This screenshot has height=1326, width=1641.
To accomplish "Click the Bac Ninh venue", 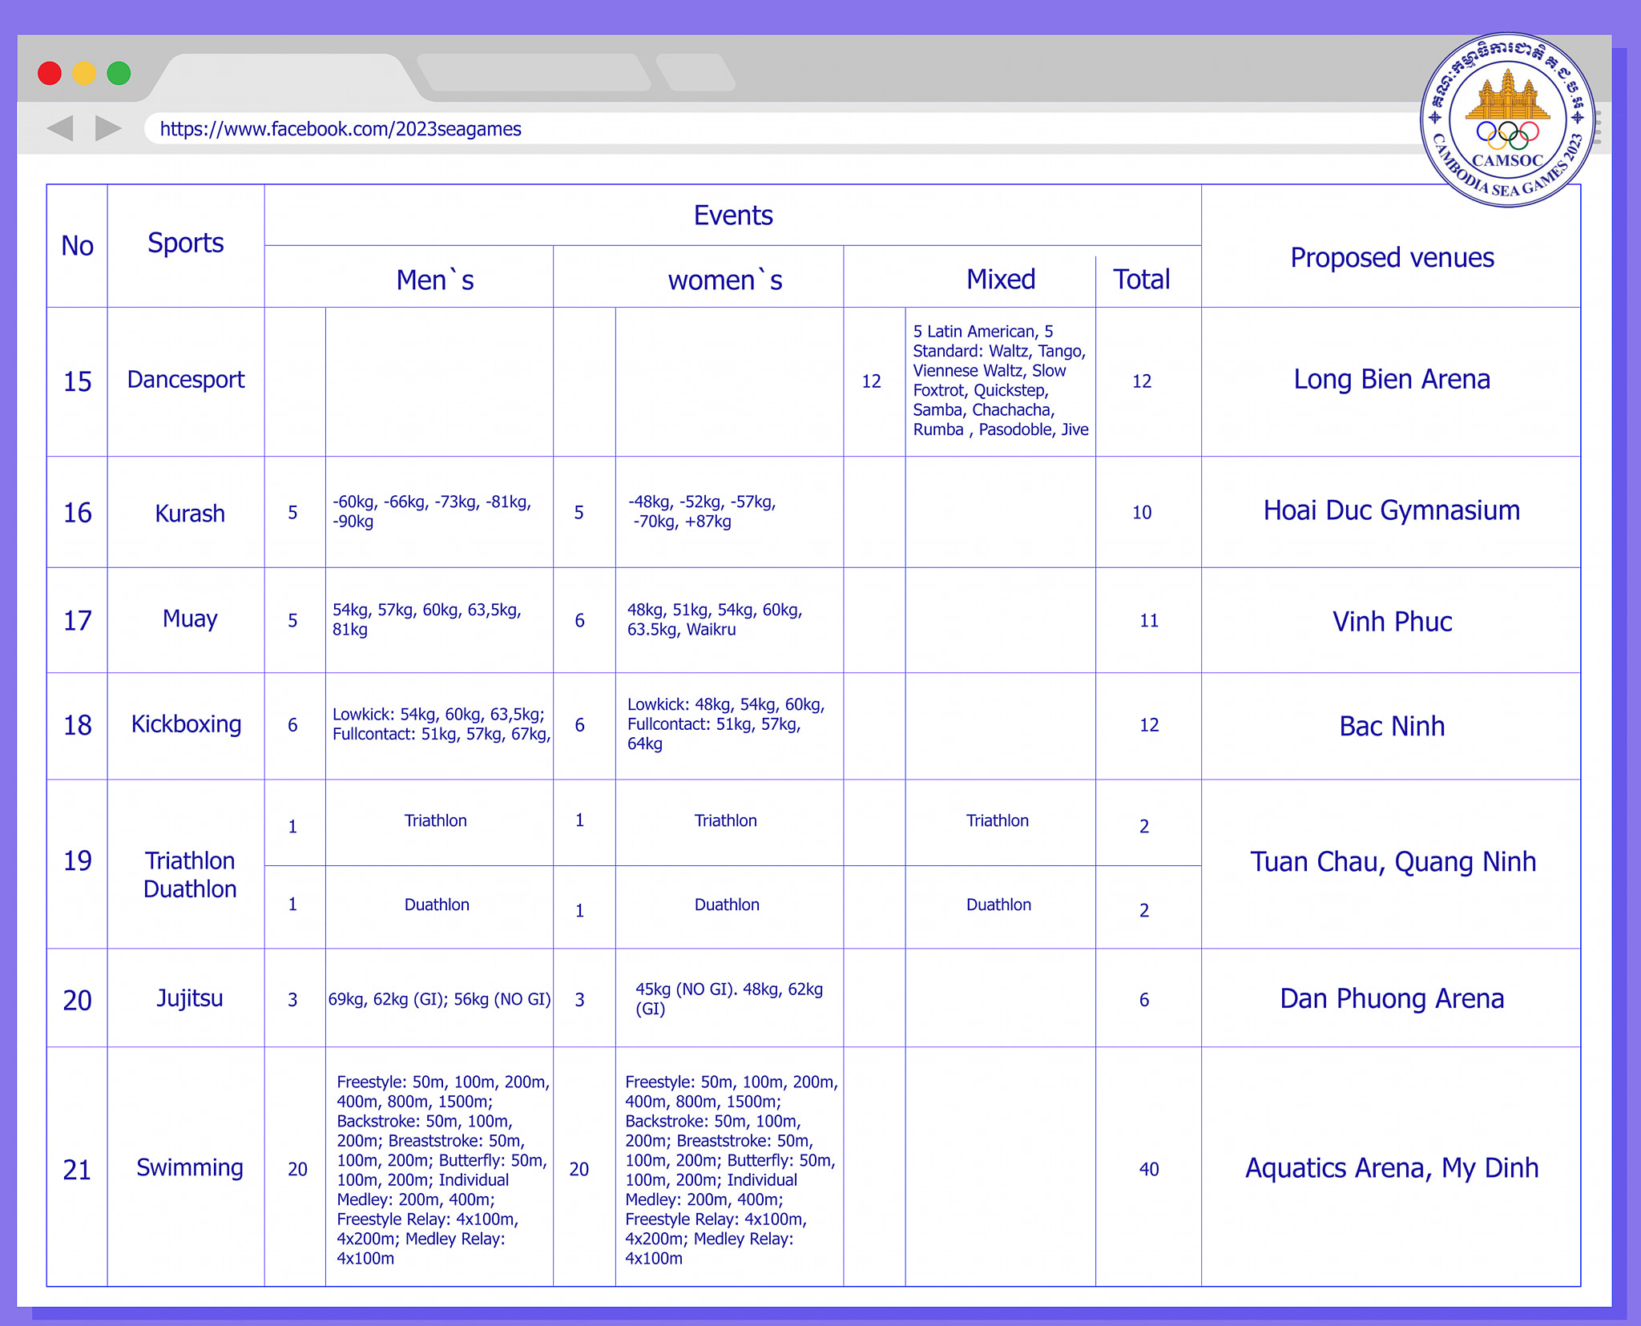I will tap(1392, 726).
